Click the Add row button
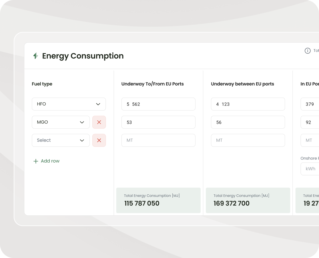Viewport: 319px width, 258px height. pyautogui.click(x=47, y=161)
